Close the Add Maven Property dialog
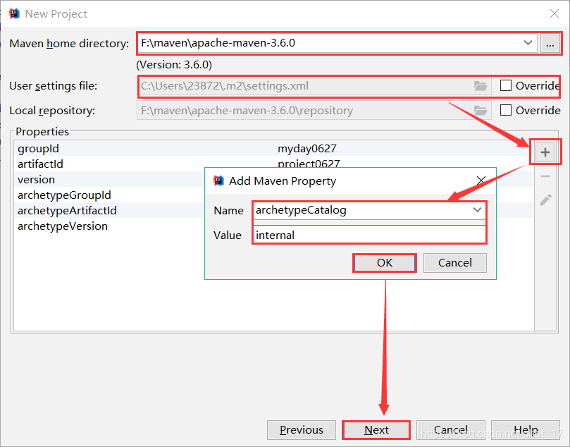The width and height of the screenshot is (570, 447). point(481,180)
